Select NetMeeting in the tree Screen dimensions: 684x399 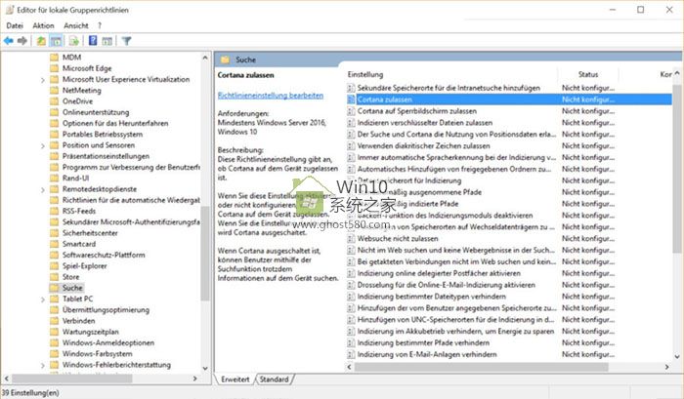point(81,90)
